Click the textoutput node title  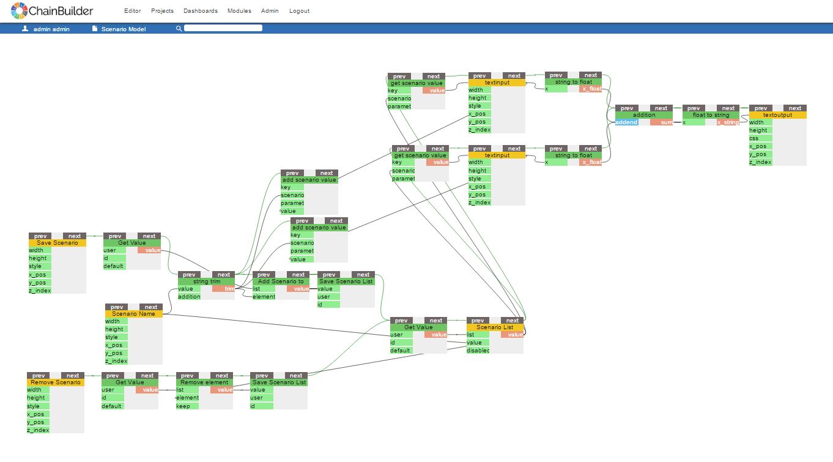[777, 115]
